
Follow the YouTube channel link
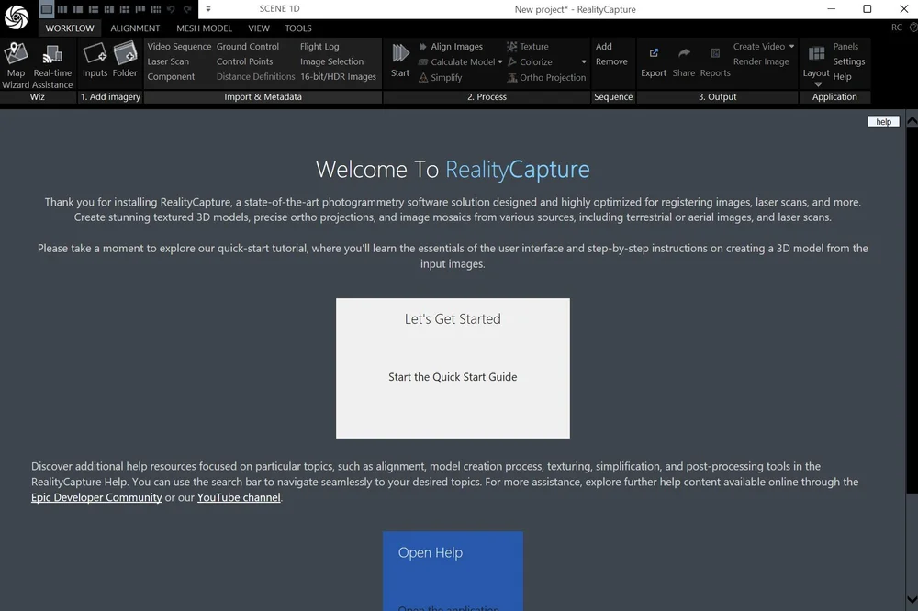click(x=239, y=497)
